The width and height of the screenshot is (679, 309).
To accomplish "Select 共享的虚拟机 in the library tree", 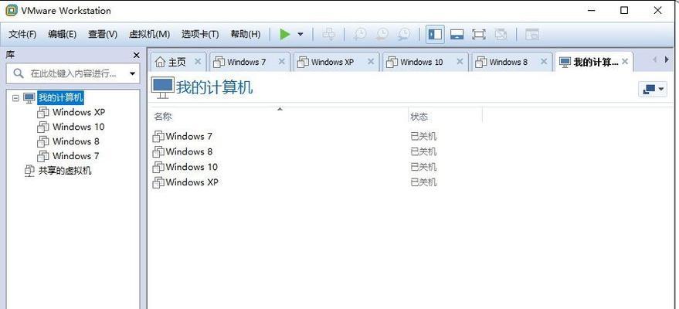I will tap(65, 171).
